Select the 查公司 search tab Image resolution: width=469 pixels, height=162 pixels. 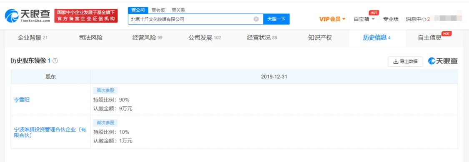tap(138, 10)
